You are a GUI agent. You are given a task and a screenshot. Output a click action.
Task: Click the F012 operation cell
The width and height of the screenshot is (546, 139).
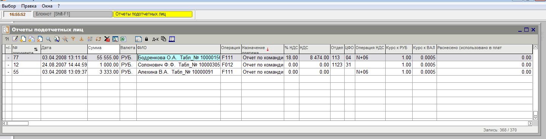coord(231,65)
